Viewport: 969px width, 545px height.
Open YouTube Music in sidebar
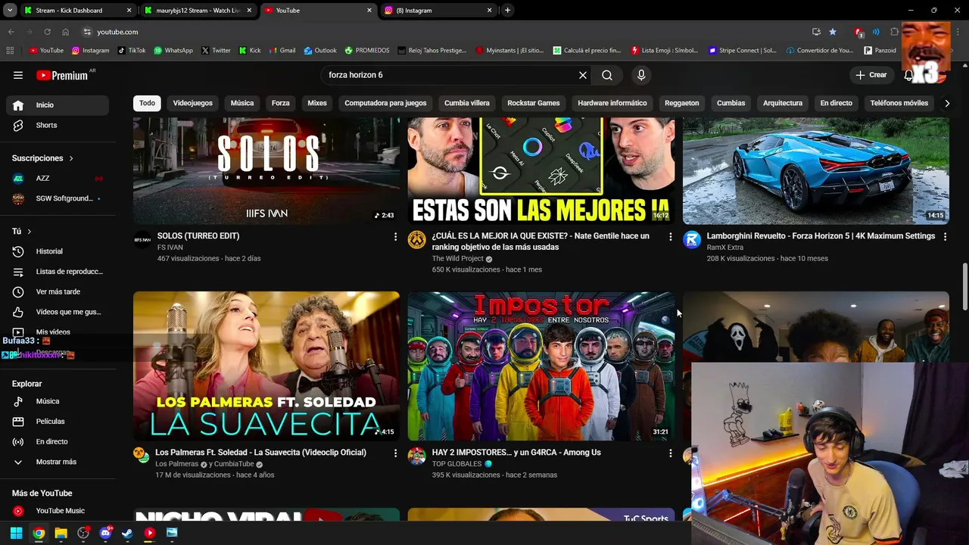[58, 511]
